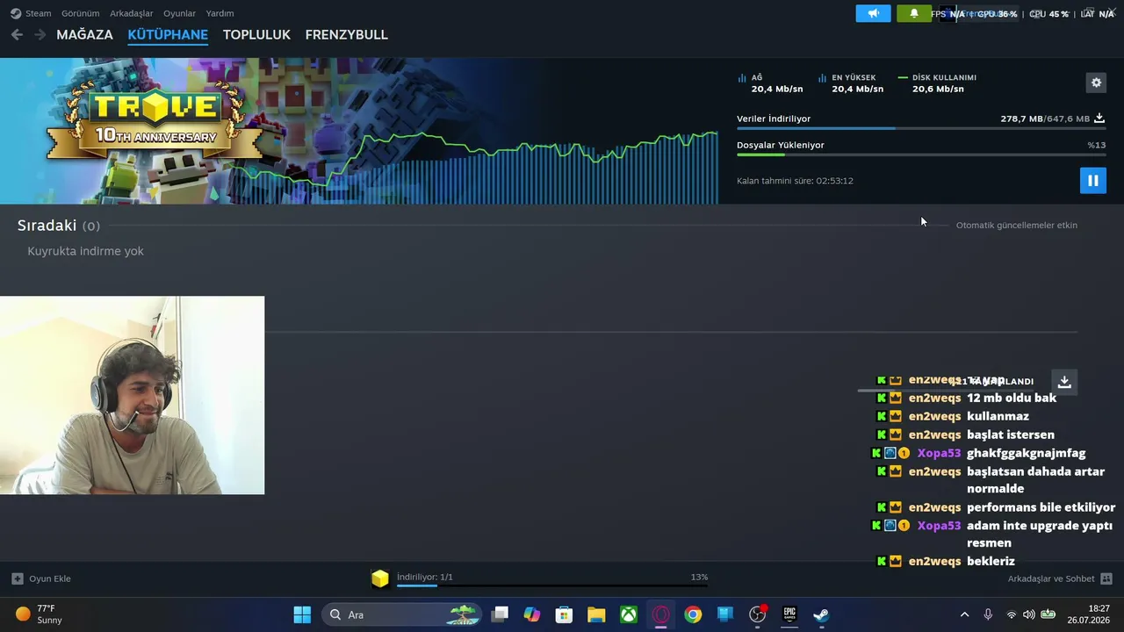Open the Görünüm menu
1124x632 pixels.
(80, 13)
